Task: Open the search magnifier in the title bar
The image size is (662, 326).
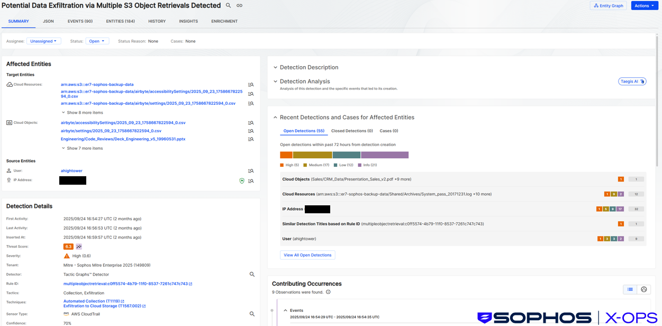Action: pyautogui.click(x=228, y=5)
